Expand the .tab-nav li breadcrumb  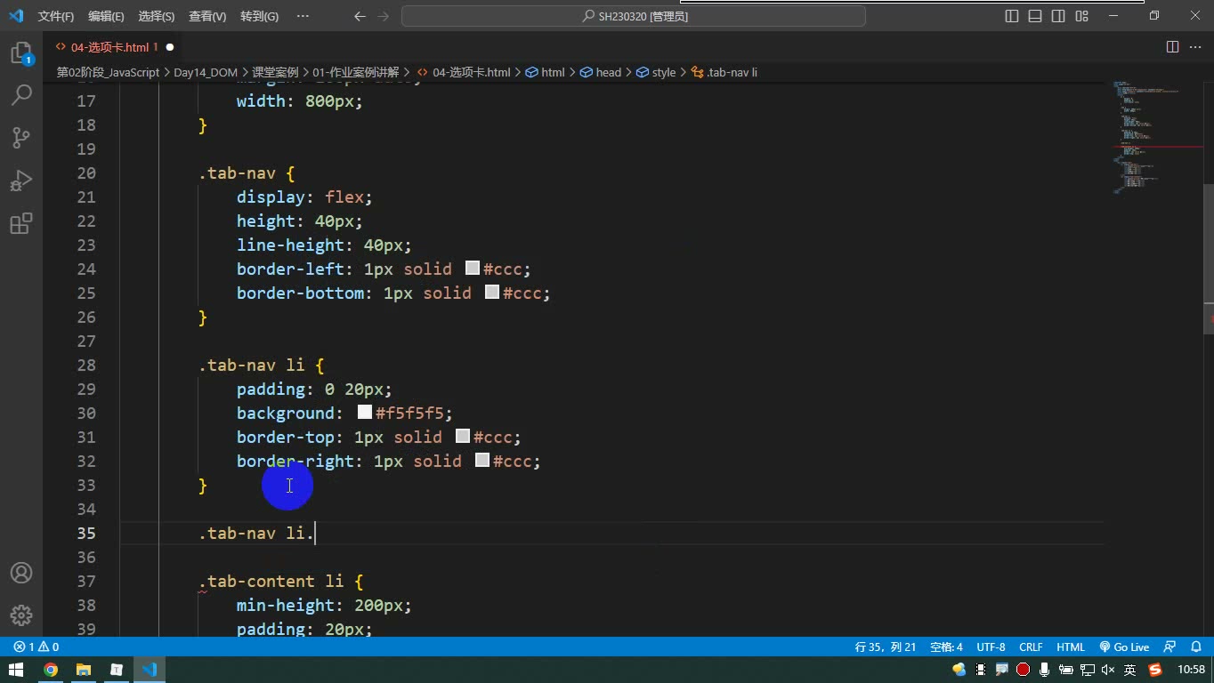pos(724,72)
